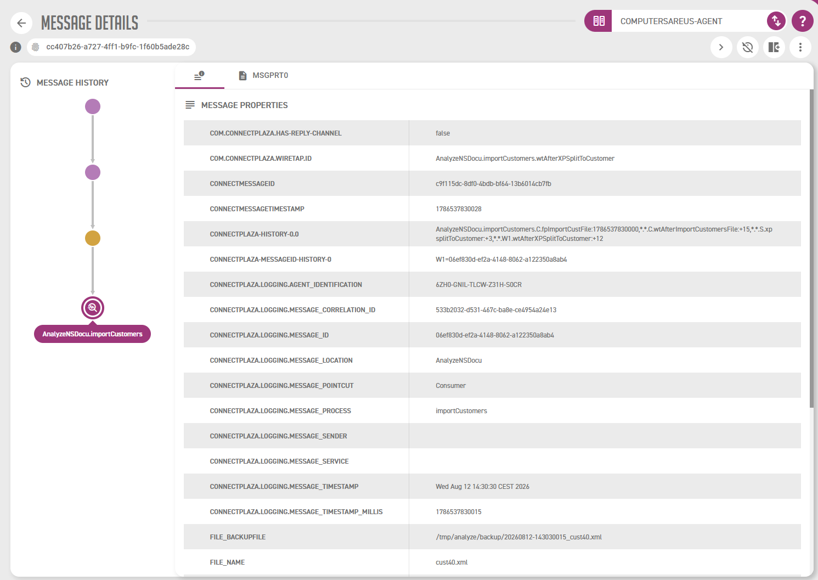The image size is (818, 580).
Task: Click the wiretap value wtAfterXPSplitToCustomer
Action: [525, 159]
